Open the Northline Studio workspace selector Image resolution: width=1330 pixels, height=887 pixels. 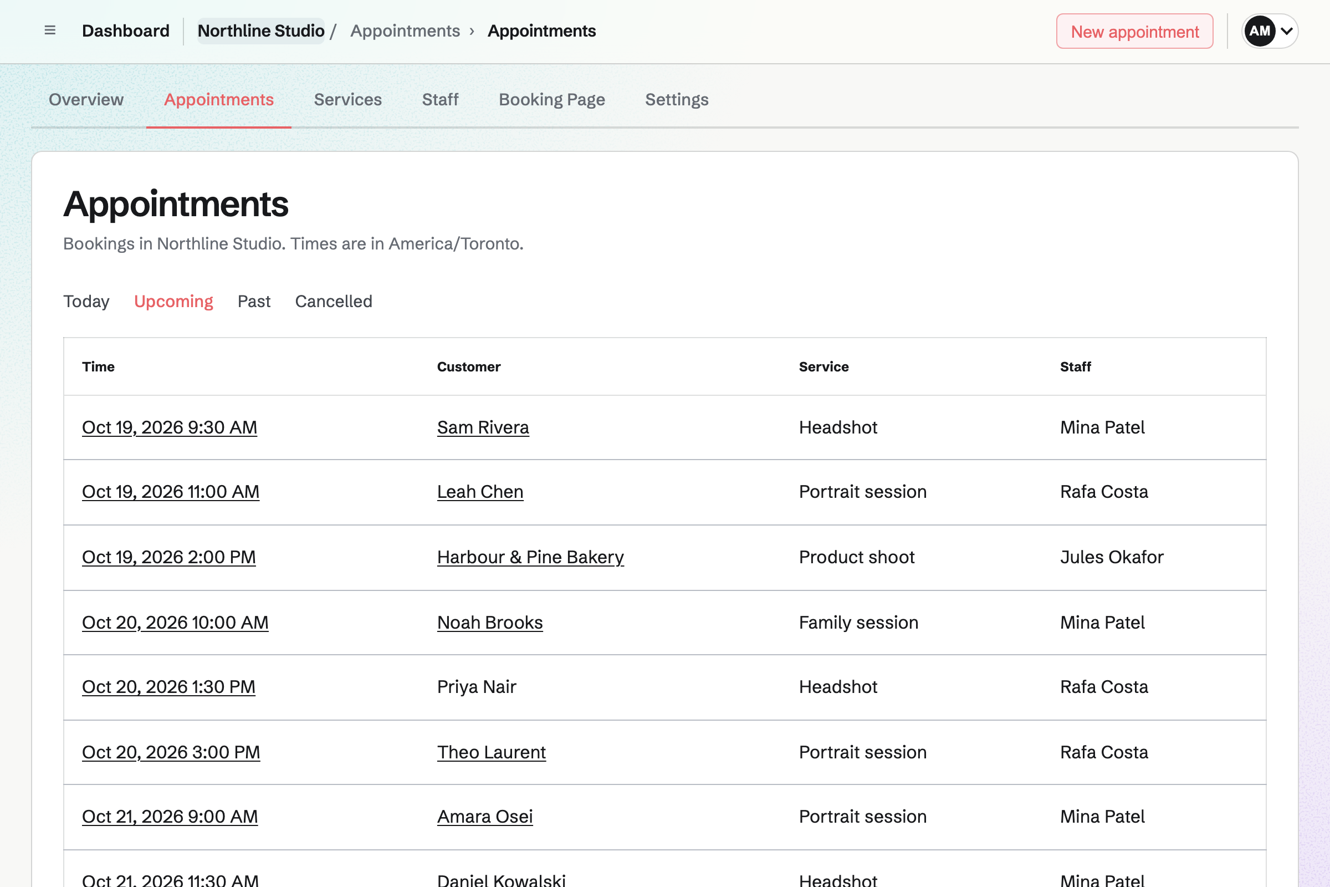pyautogui.click(x=261, y=30)
